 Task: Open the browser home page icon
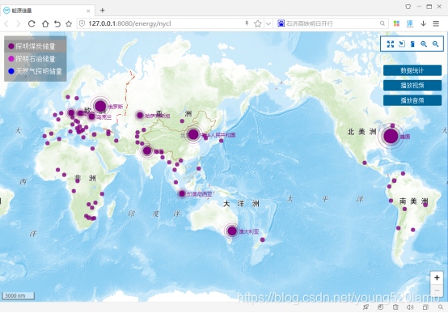point(45,23)
